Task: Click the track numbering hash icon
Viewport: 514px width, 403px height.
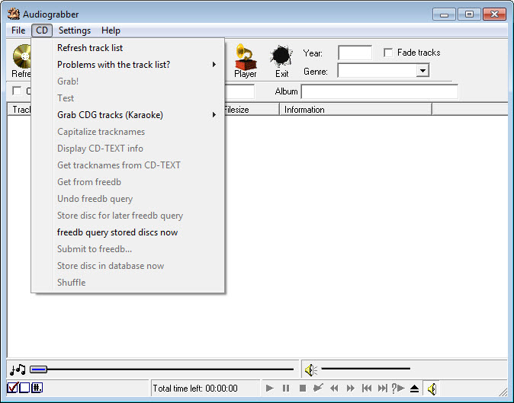Action: (x=37, y=388)
